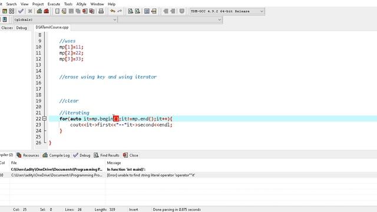The height and width of the screenshot is (212, 377).
Task: Click the Close All Files toolbar icon
Action: (92, 11)
